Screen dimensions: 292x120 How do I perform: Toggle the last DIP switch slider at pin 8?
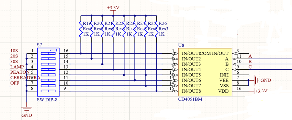[x=48, y=91]
